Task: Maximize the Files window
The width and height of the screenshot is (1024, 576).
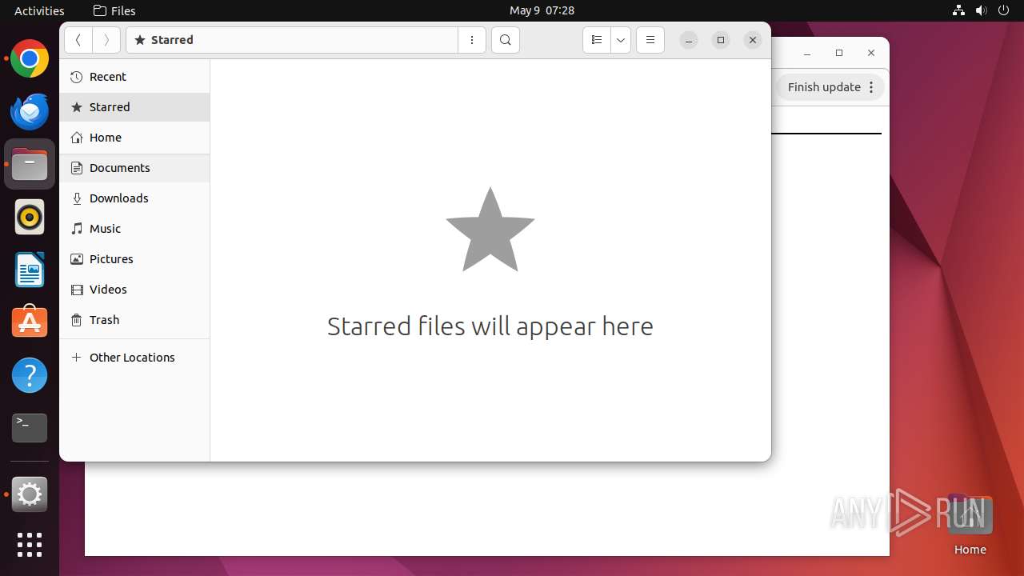Action: (x=721, y=40)
